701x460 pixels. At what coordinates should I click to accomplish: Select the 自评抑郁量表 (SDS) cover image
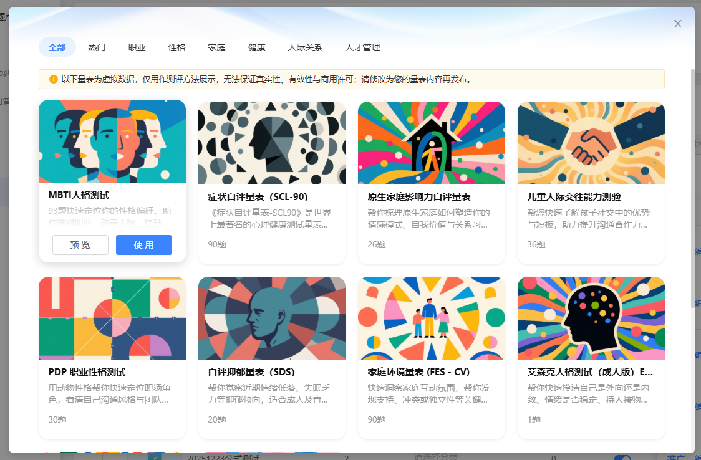pos(272,318)
